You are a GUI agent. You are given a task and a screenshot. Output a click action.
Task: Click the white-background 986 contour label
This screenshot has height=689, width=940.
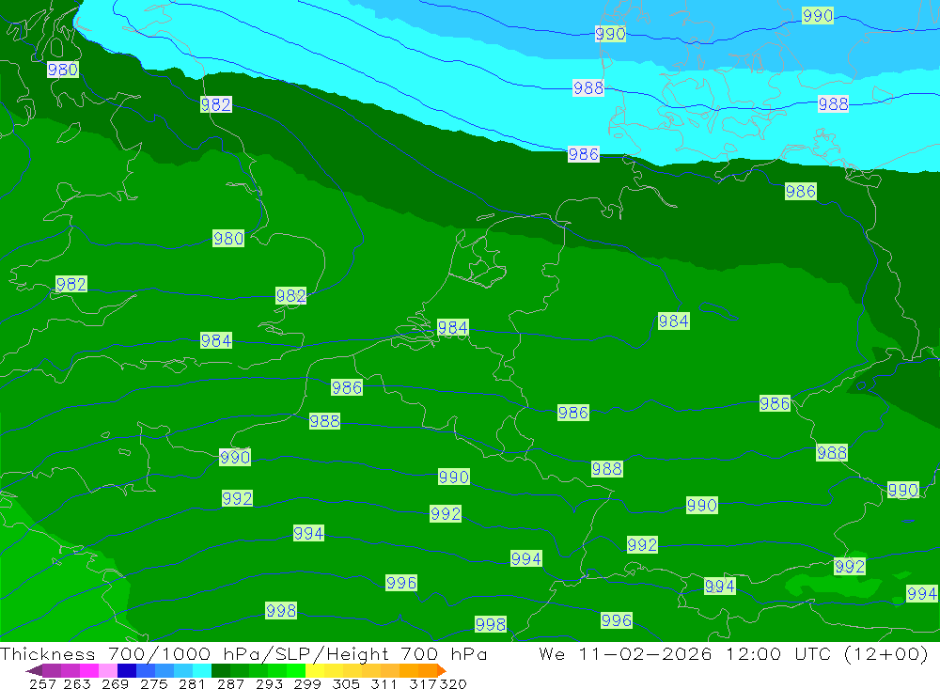click(584, 154)
